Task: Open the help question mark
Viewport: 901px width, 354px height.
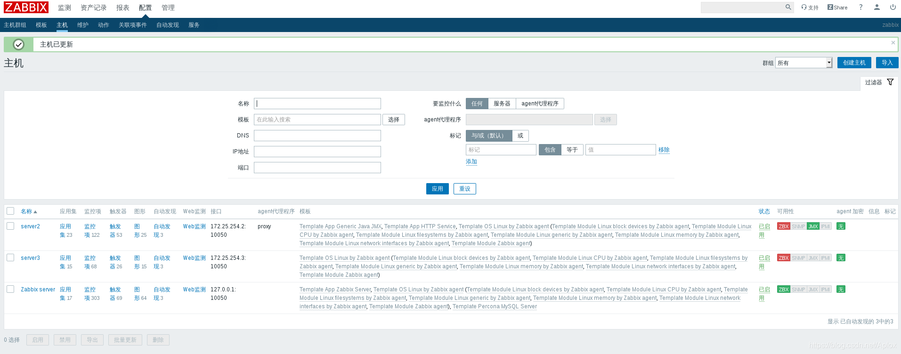Action: (860, 7)
